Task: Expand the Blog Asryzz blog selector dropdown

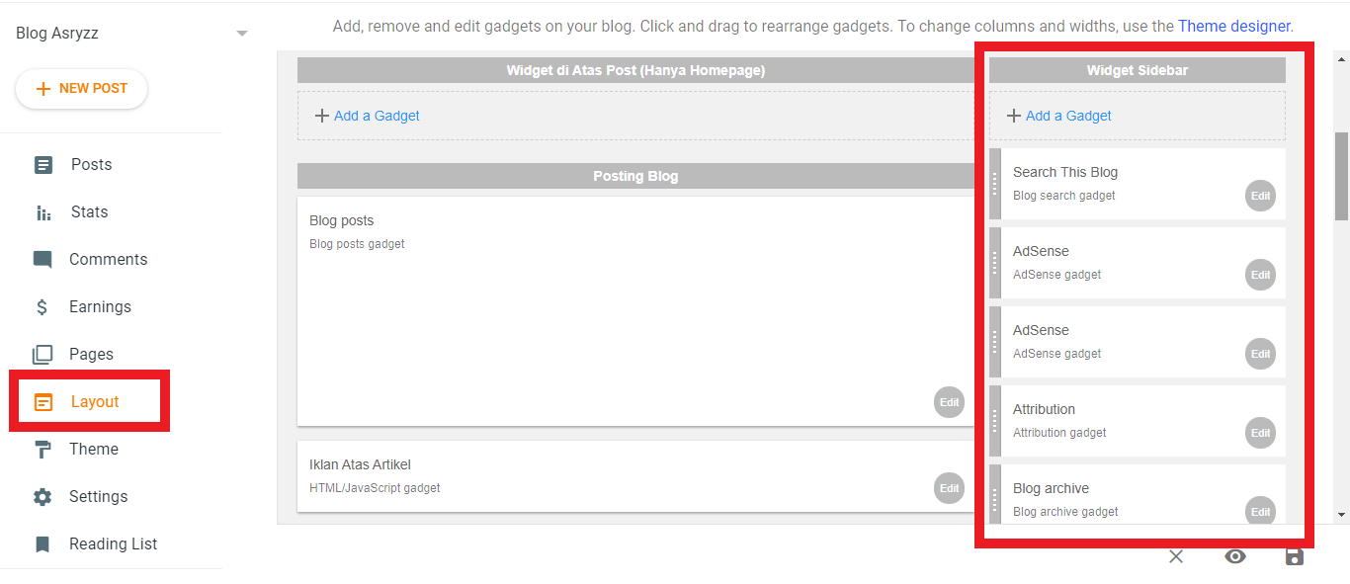Action: tap(242, 34)
